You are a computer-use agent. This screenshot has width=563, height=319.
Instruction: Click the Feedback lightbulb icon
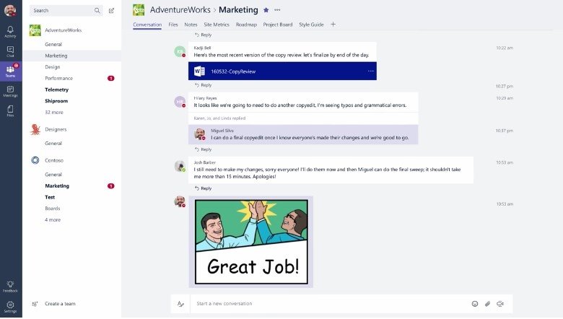point(10,284)
